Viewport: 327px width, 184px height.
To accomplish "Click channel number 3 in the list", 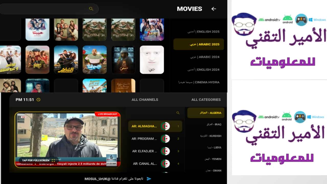I will pyautogui.click(x=178, y=151).
